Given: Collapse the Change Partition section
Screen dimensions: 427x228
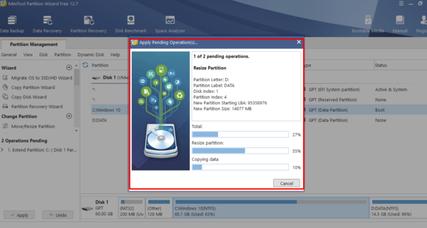Looking at the screenshot, I should (x=69, y=116).
